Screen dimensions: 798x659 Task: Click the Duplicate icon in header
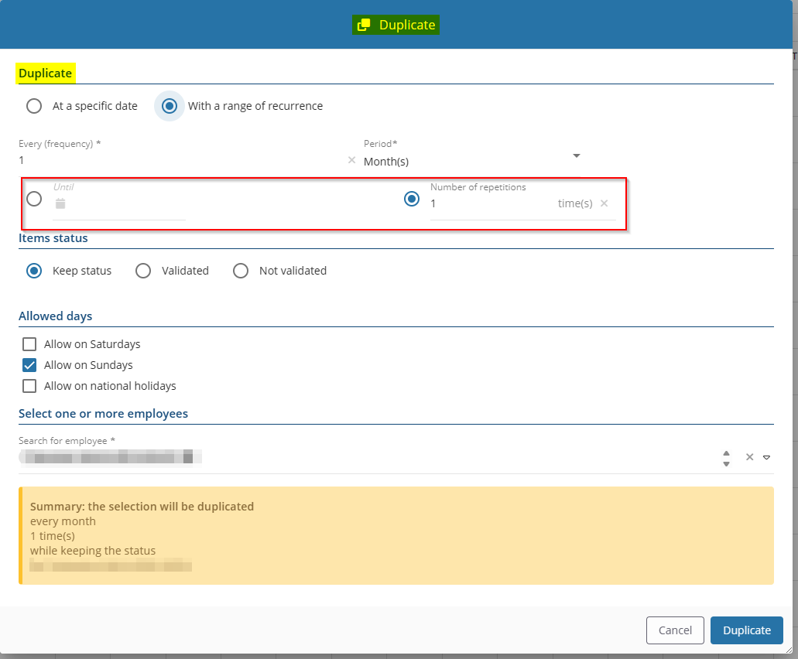pyautogui.click(x=363, y=26)
